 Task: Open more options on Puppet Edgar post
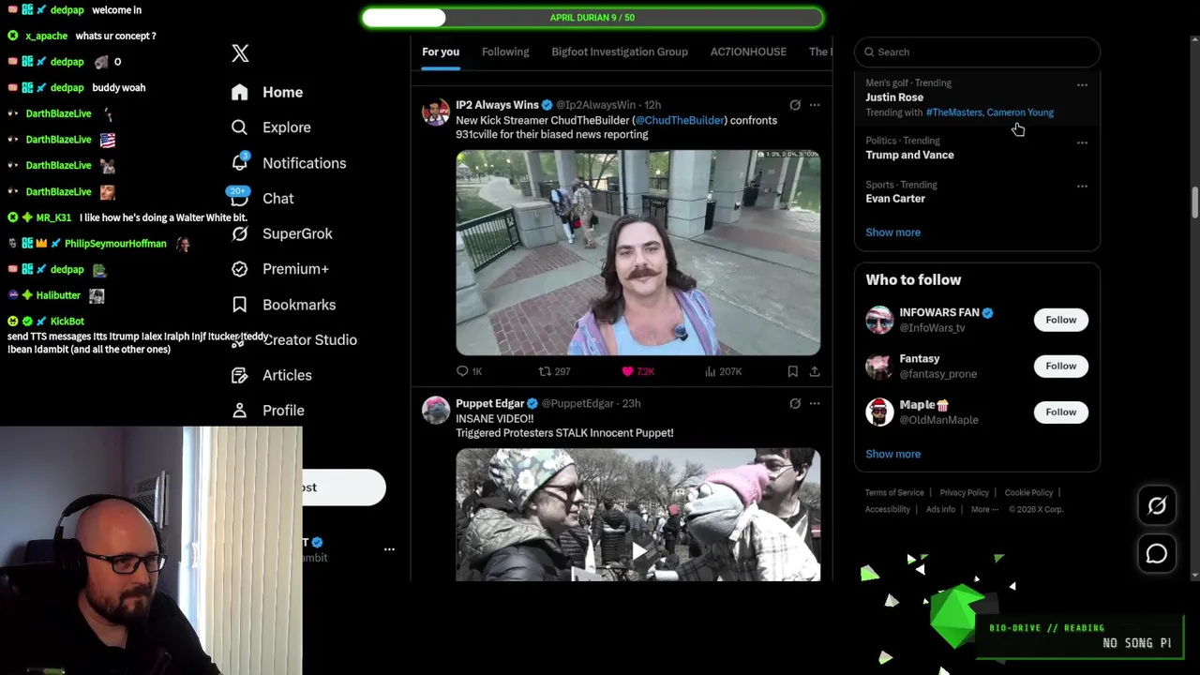(815, 403)
